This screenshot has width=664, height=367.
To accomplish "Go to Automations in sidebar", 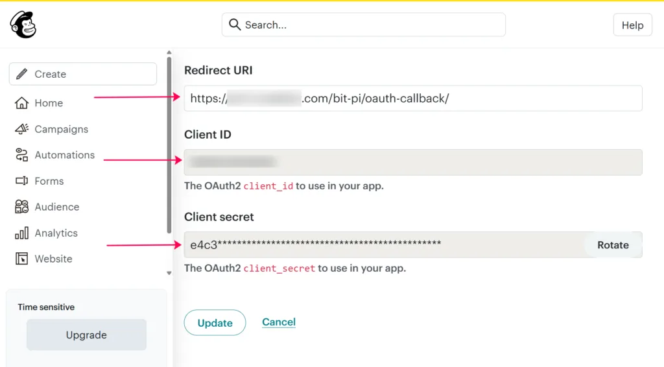I will pyautogui.click(x=65, y=155).
